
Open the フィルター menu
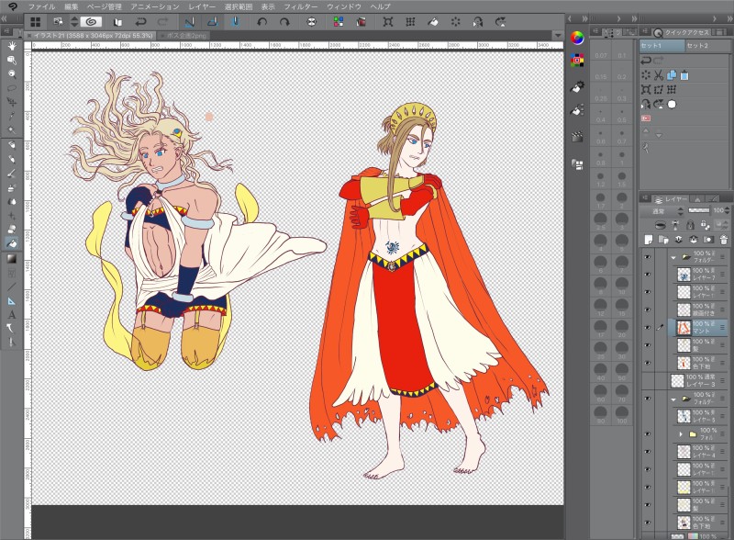click(x=299, y=6)
